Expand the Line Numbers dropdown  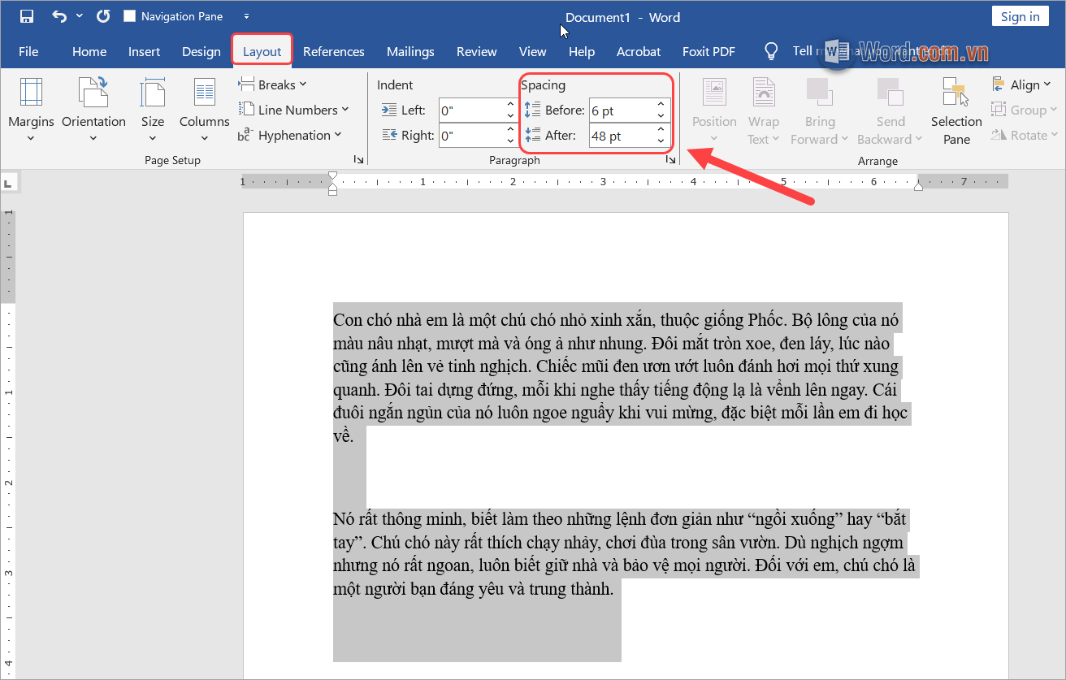click(x=293, y=109)
